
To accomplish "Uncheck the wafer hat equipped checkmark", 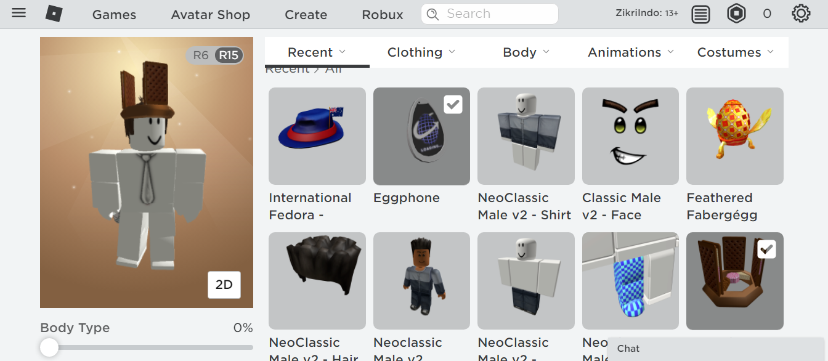I will tap(766, 249).
